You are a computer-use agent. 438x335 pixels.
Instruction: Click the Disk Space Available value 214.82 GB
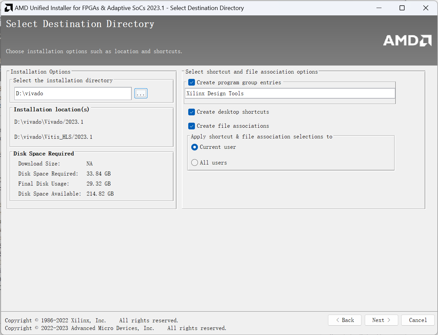tap(100, 194)
